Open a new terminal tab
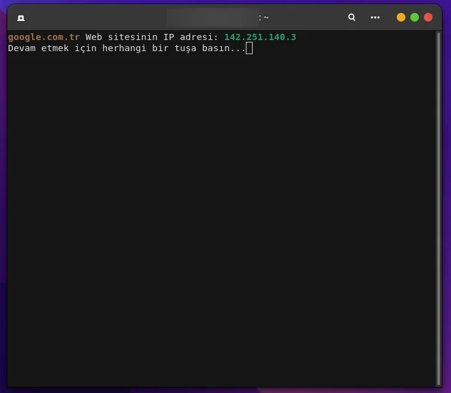The height and width of the screenshot is (393, 451). pyautogui.click(x=21, y=18)
